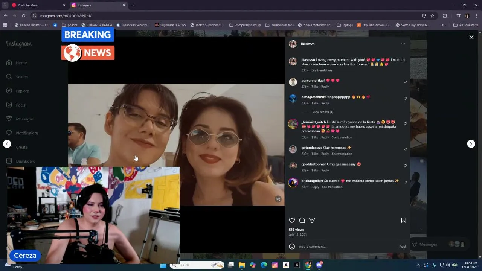Bookmark this page with star icon
The width and height of the screenshot is (482, 271).
click(432, 16)
